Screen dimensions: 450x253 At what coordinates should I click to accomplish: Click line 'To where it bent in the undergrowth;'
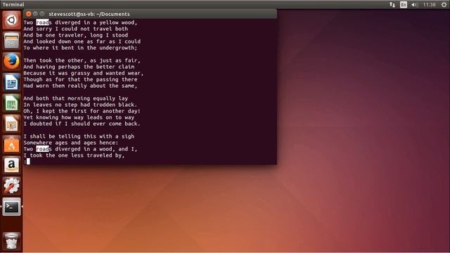point(80,48)
